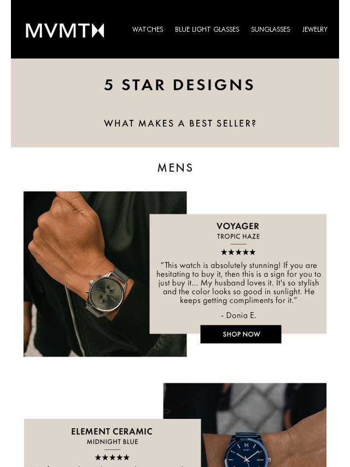Viewport: 350px width, 467px height.
Task: Open the blue Element Ceramic watch photo
Action: (244, 425)
